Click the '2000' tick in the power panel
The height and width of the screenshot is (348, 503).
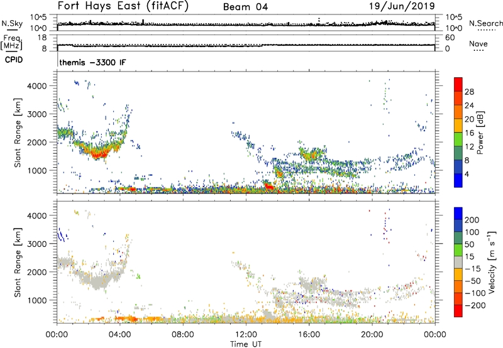(36, 142)
